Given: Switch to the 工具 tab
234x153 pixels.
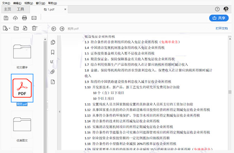Looking at the screenshot, I should click(20, 9).
